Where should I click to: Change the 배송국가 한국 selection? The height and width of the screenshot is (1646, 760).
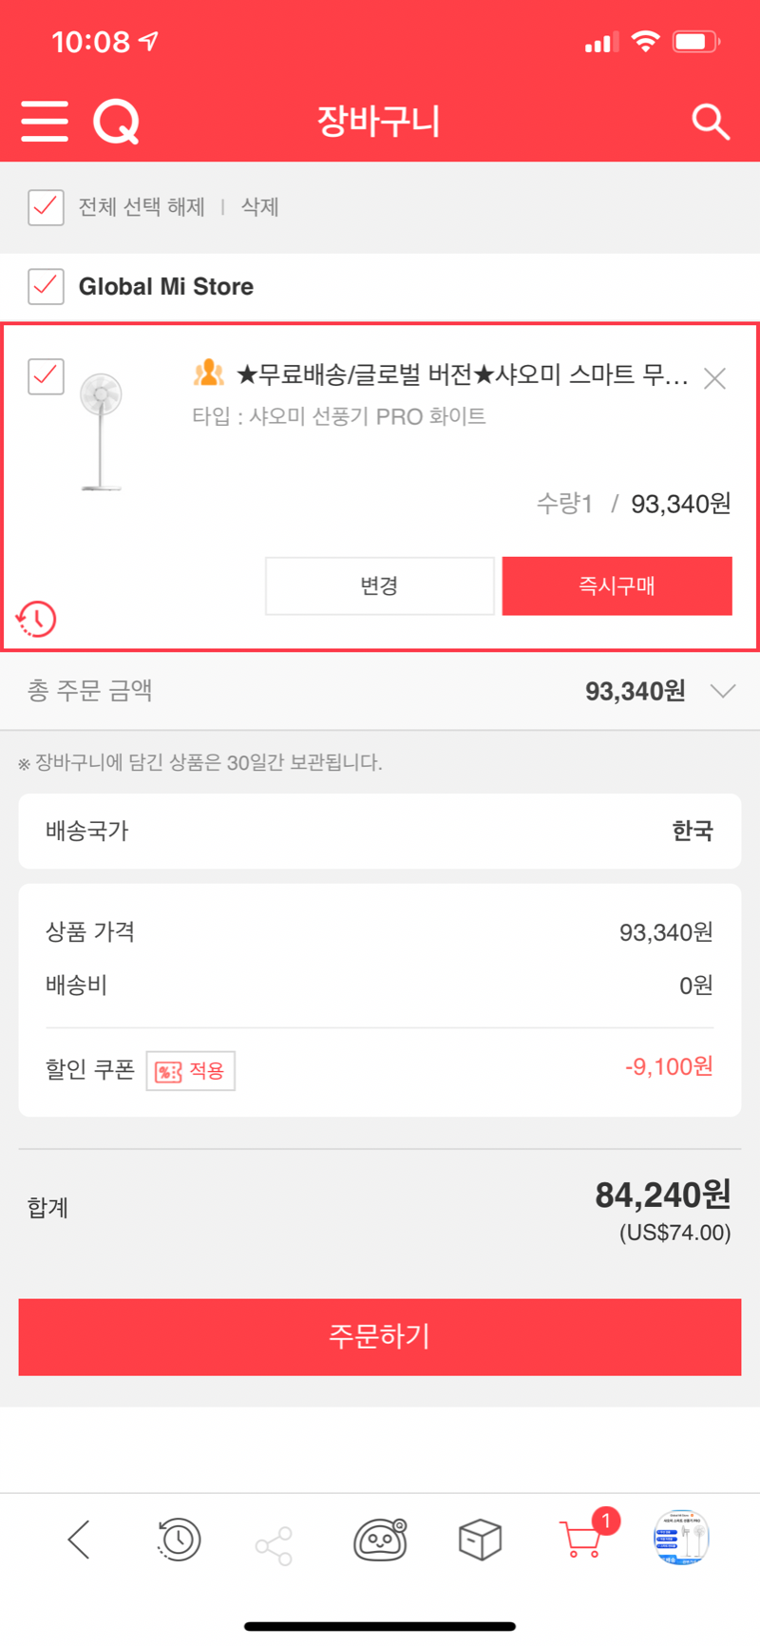coord(380,831)
